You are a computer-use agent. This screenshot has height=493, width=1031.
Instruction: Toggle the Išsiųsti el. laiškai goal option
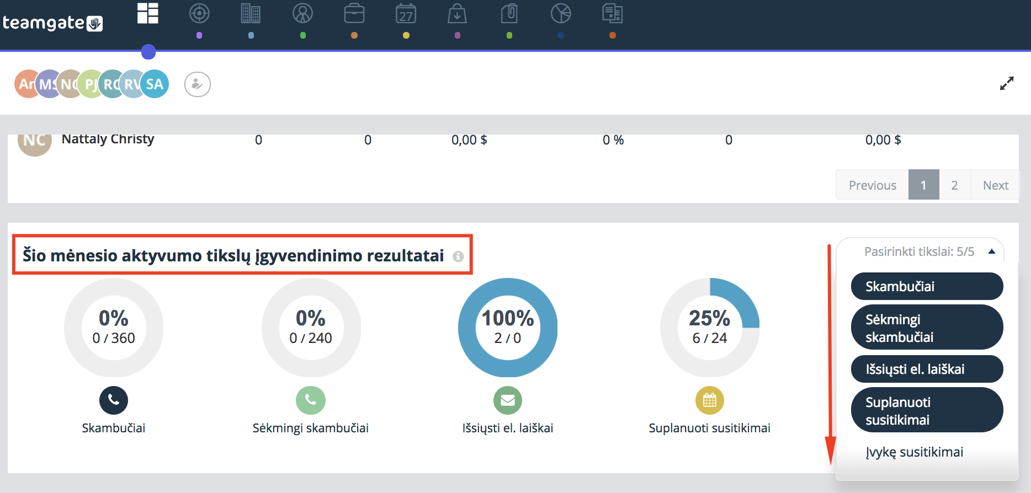[927, 369]
